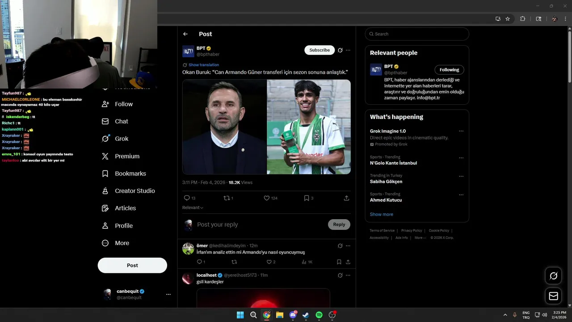The image size is (572, 322).
Task: View analytics of ömer's comment
Action: [304, 262]
